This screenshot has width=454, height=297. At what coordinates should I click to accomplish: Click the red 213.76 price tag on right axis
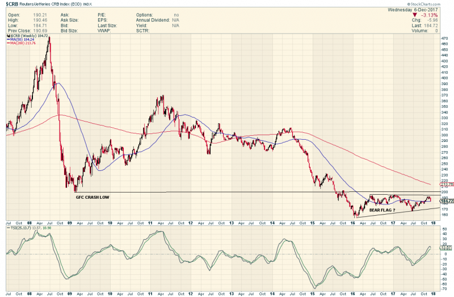(x=447, y=185)
